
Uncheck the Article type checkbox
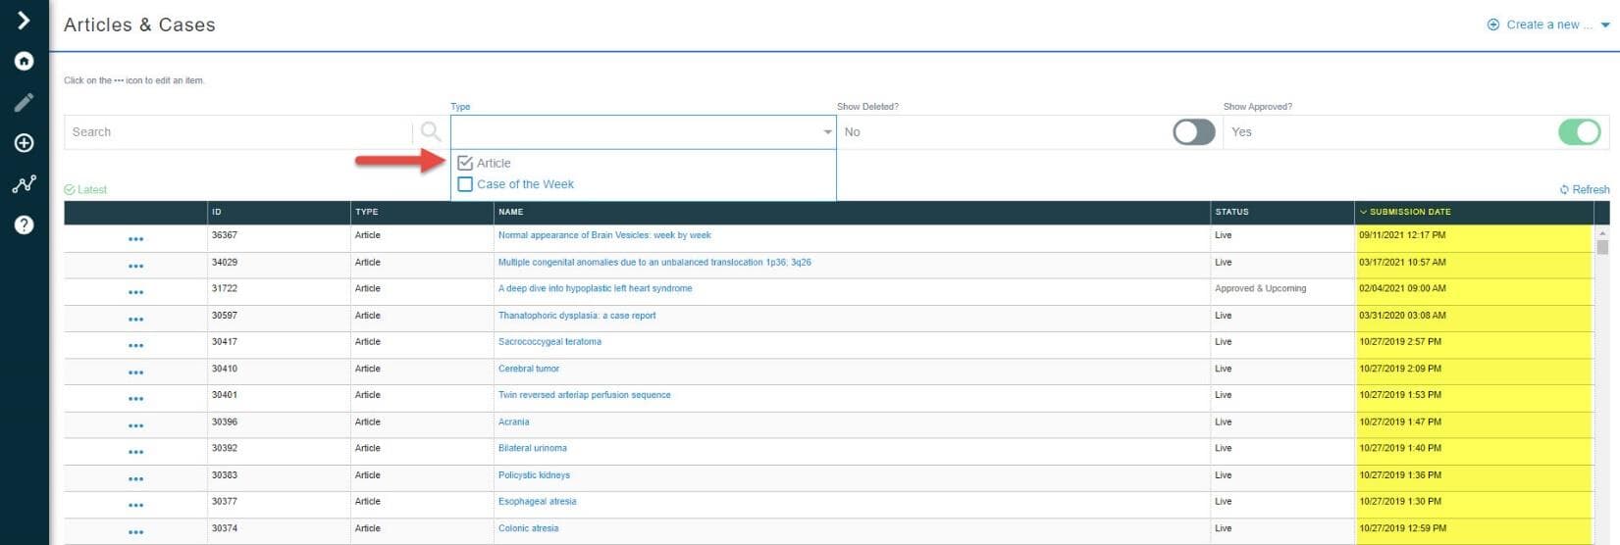click(x=465, y=163)
